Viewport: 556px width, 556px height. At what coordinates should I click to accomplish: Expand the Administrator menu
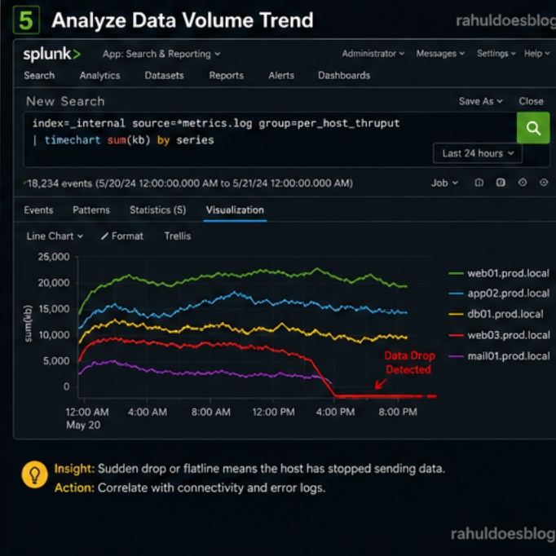point(373,54)
